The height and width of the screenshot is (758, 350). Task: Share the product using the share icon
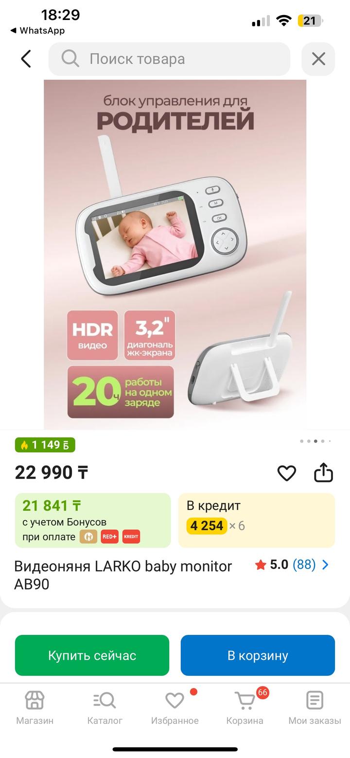[323, 472]
